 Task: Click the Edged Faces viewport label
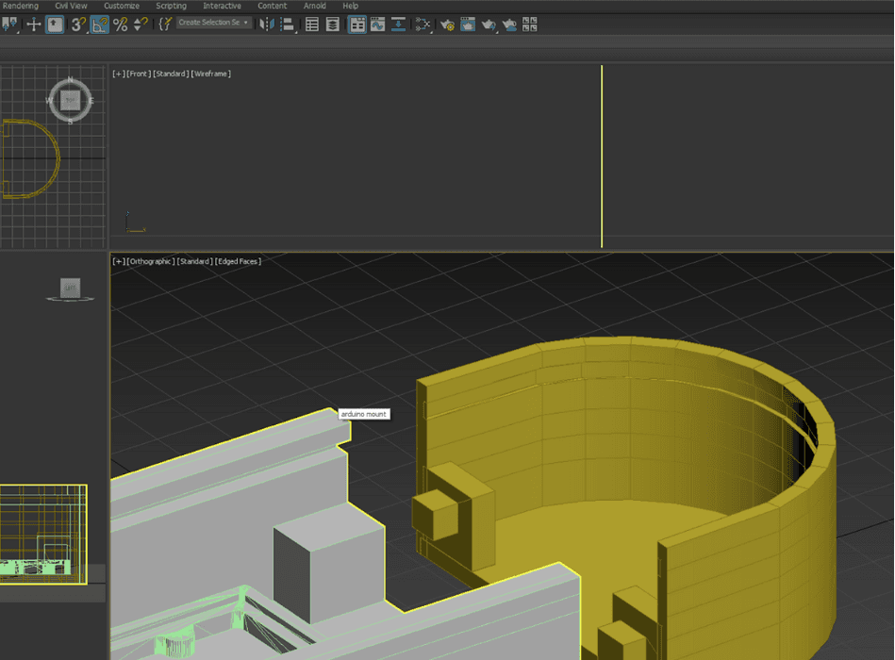[x=238, y=261]
